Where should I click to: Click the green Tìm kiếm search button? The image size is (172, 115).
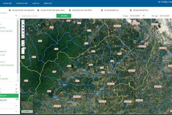64,16
